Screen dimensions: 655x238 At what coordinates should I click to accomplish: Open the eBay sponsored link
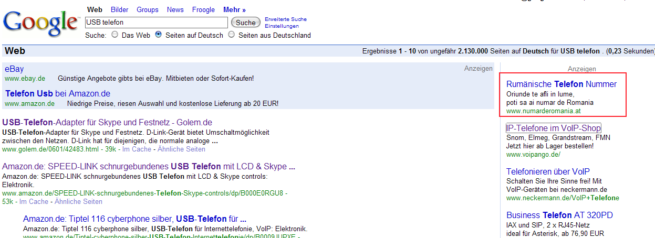[x=14, y=69]
